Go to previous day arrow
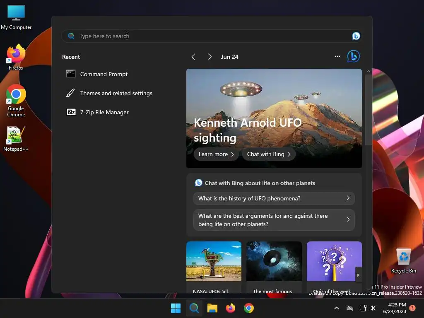This screenshot has height=318, width=424. point(193,57)
